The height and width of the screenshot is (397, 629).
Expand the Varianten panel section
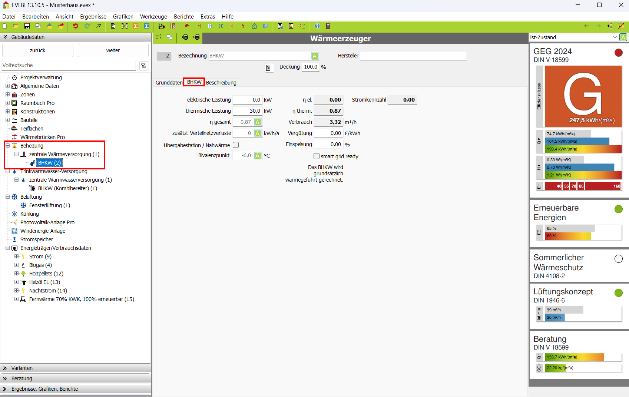tap(5, 368)
